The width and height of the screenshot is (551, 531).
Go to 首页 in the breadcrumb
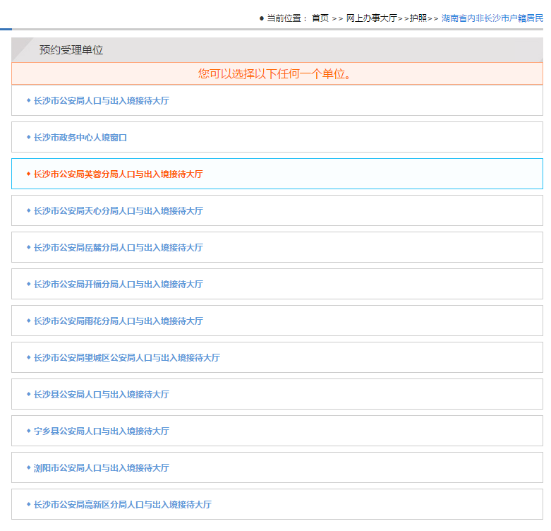click(x=320, y=18)
